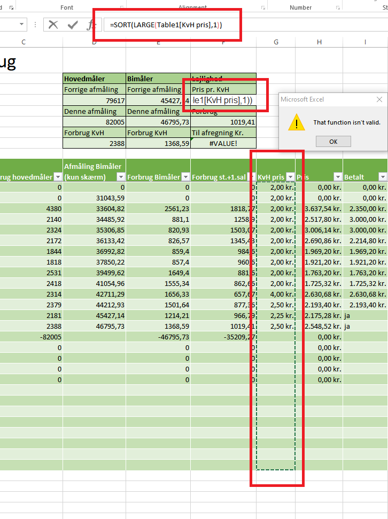Select the cell with -46795,73
This screenshot has height=519, width=388.
pos(158,337)
